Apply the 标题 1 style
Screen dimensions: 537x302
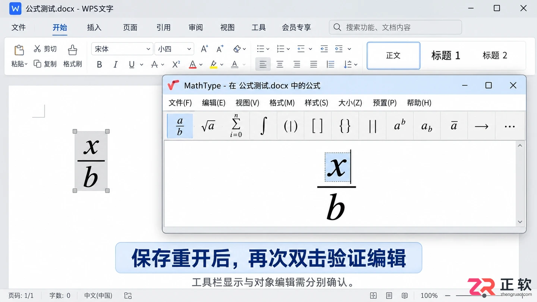pos(446,56)
